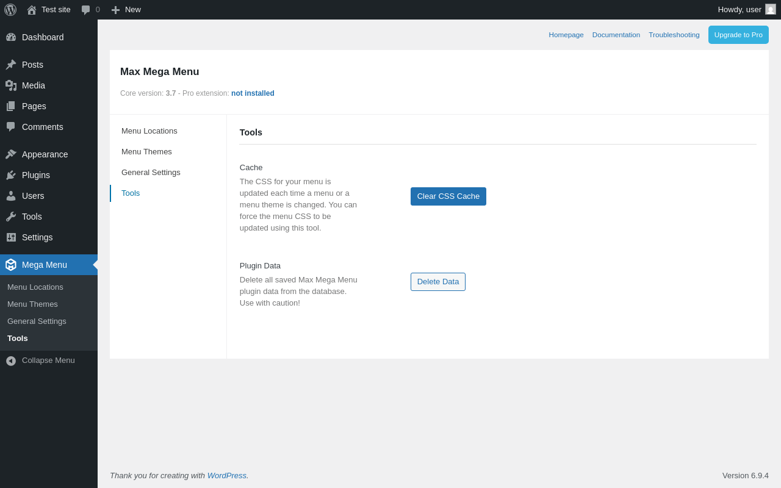The height and width of the screenshot is (488, 781).
Task: Click the Posts pushpin icon
Action: pyautogui.click(x=11, y=65)
